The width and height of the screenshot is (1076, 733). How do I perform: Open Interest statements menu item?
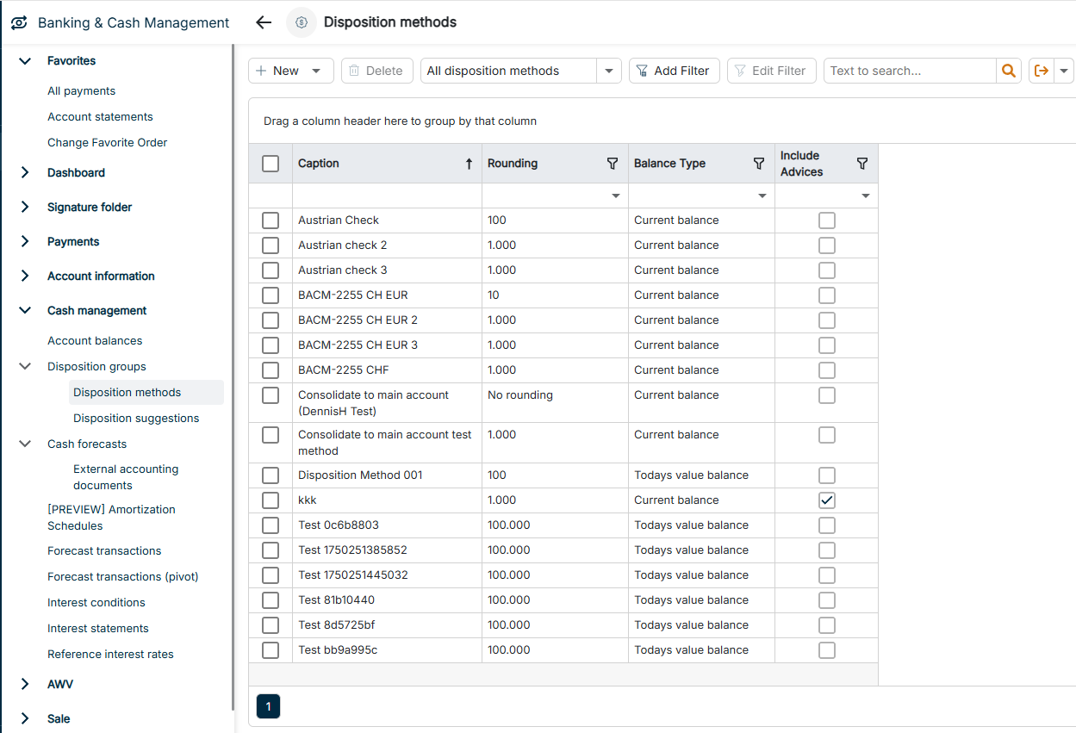tap(98, 629)
